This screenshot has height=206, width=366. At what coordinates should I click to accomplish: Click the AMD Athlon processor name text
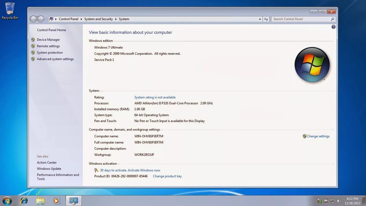[166, 103]
